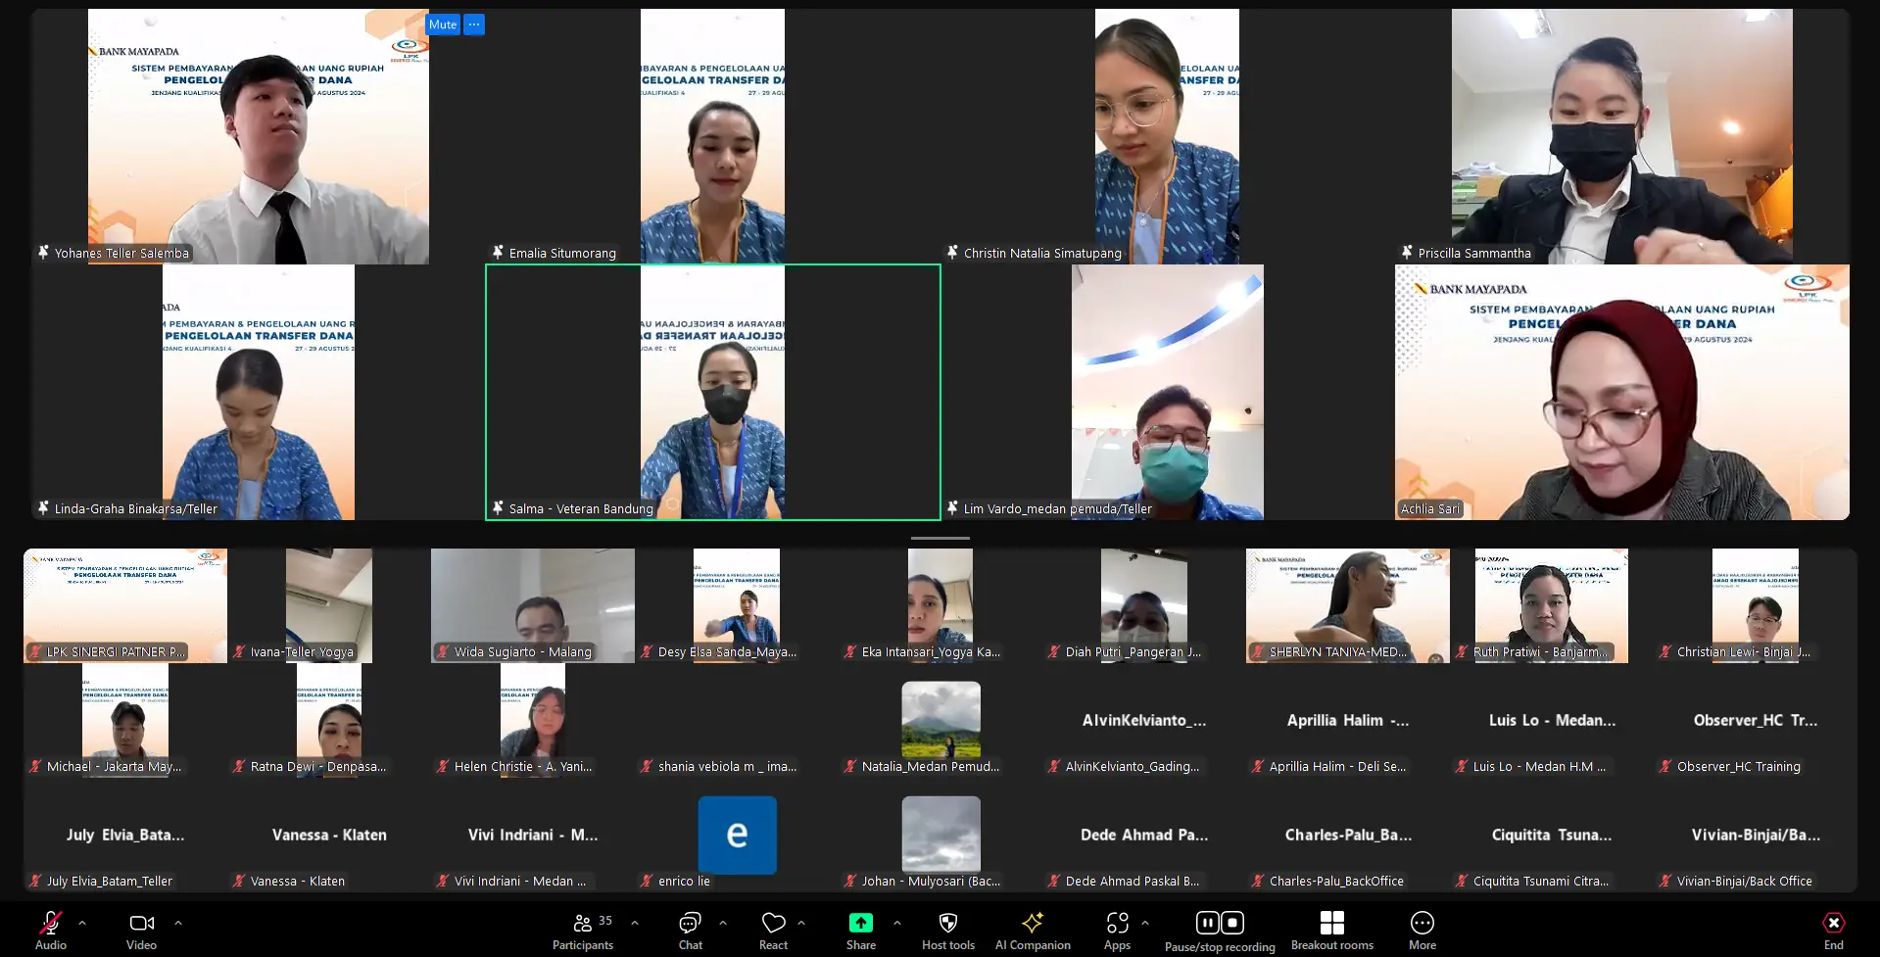Open the Chat panel
The width and height of the screenshot is (1880, 957).
pyautogui.click(x=690, y=930)
